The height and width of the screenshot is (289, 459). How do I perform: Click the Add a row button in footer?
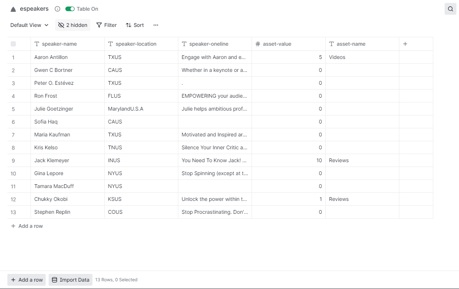pos(27,280)
